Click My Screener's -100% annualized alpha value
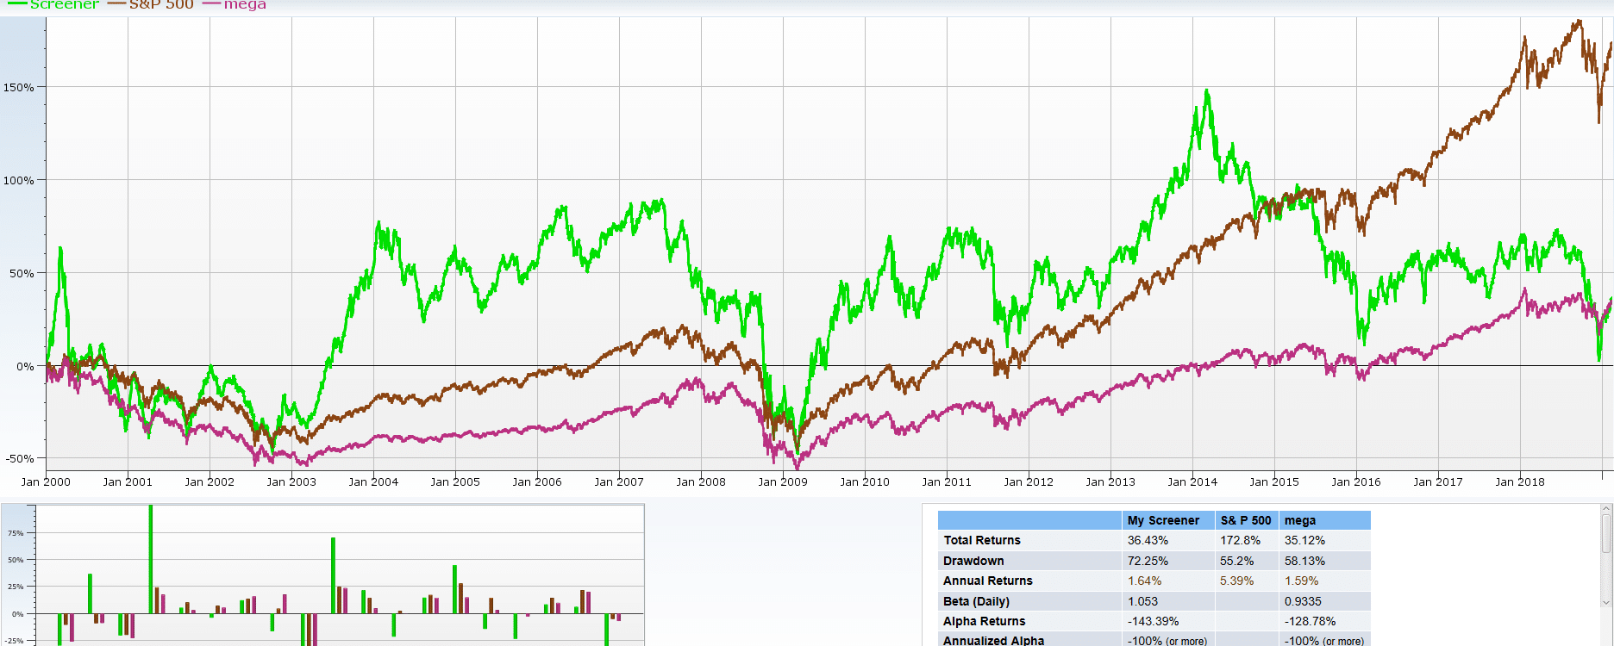 (x=1167, y=641)
